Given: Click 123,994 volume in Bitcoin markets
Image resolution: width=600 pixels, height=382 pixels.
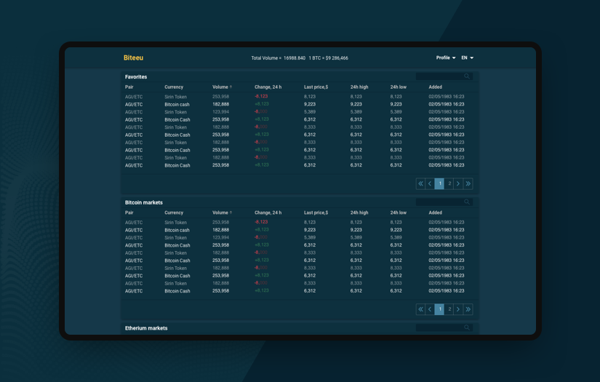Looking at the screenshot, I should click(x=221, y=237).
